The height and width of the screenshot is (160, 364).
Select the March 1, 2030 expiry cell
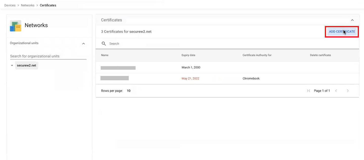pyautogui.click(x=191, y=68)
